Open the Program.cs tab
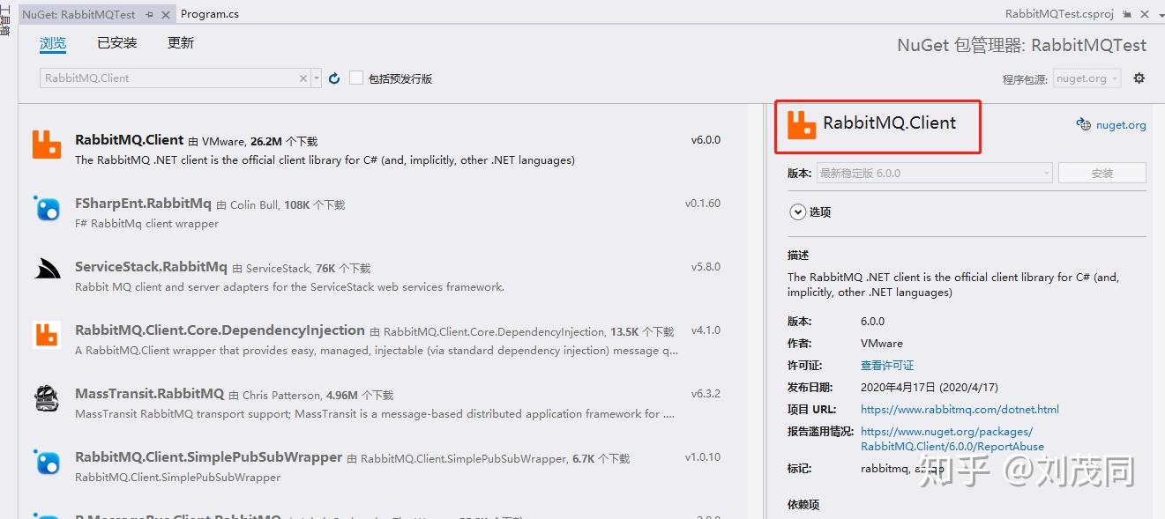This screenshot has width=1165, height=519. (x=209, y=14)
